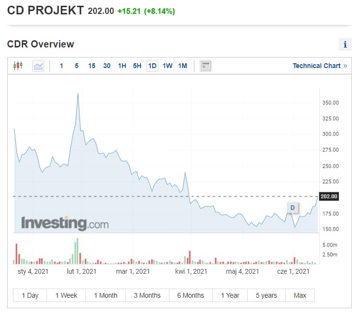Click the 150.00 price axis label
The width and height of the screenshot is (358, 314).
(330, 229)
